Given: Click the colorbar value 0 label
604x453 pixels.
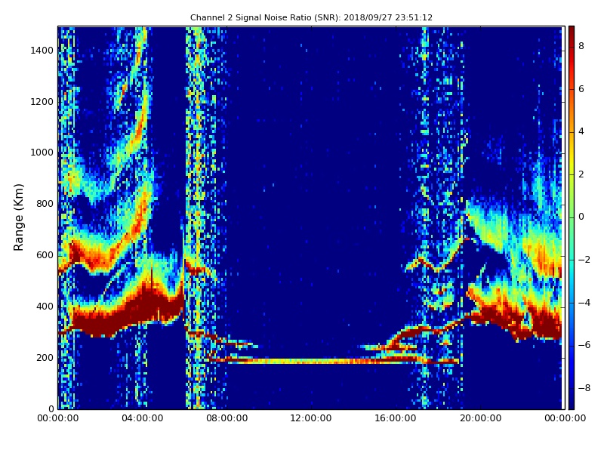Looking at the screenshot, I should click(x=581, y=217).
